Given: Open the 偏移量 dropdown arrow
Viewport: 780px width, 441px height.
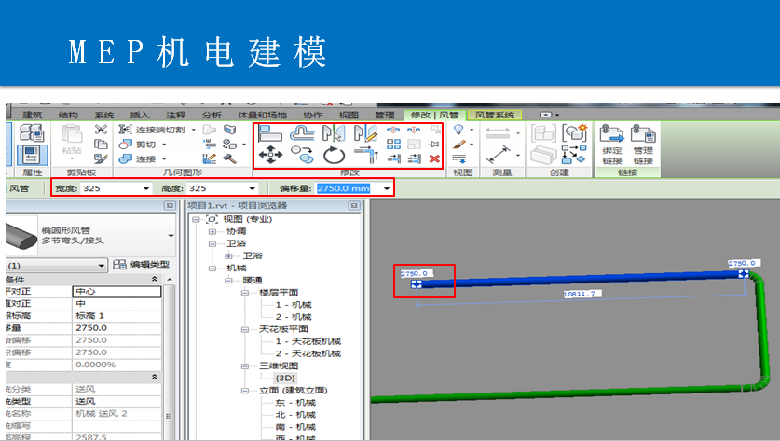Looking at the screenshot, I should click(x=387, y=188).
